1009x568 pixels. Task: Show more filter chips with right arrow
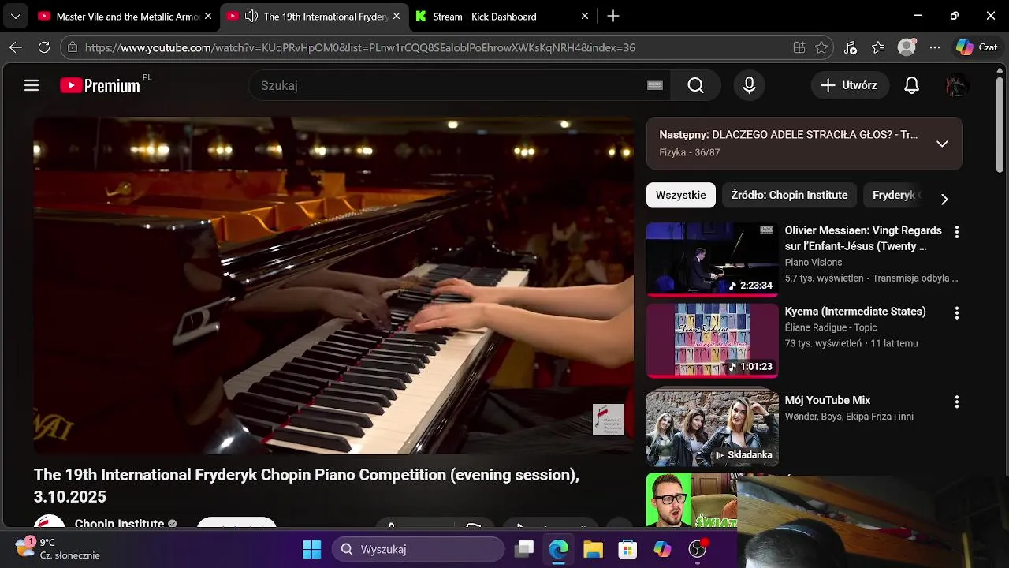tap(944, 199)
